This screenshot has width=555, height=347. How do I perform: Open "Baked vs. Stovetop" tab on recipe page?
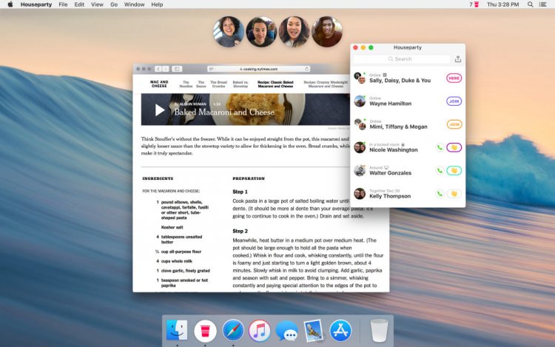click(x=240, y=84)
